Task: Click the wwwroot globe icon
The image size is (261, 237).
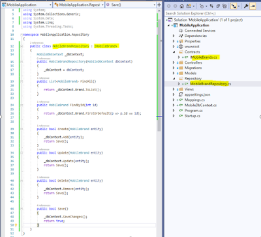Action: click(181, 46)
